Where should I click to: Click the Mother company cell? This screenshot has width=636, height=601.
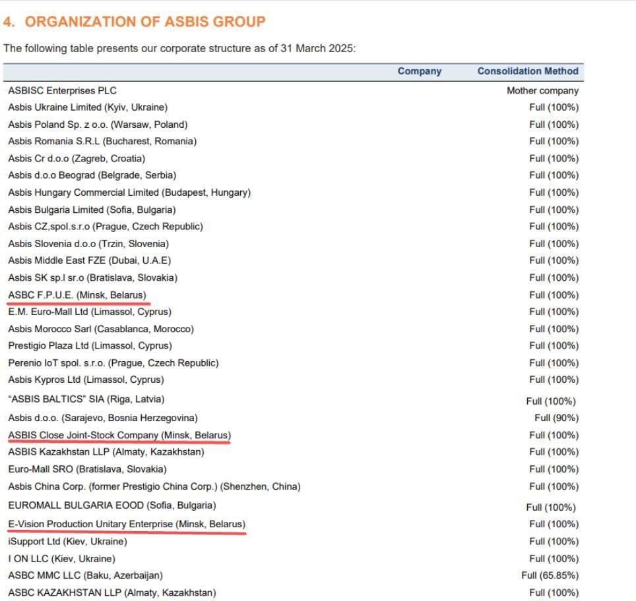point(542,91)
